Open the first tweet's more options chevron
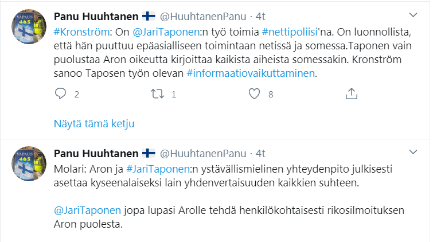The height and width of the screenshot is (242, 433). point(413,14)
